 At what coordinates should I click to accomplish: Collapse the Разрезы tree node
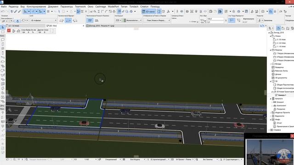click(x=271, y=50)
